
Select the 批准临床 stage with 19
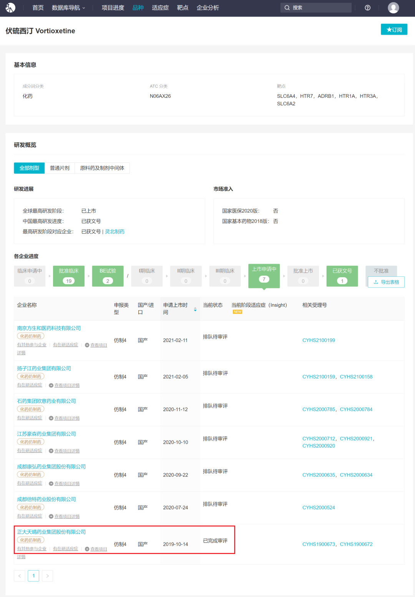(x=69, y=276)
